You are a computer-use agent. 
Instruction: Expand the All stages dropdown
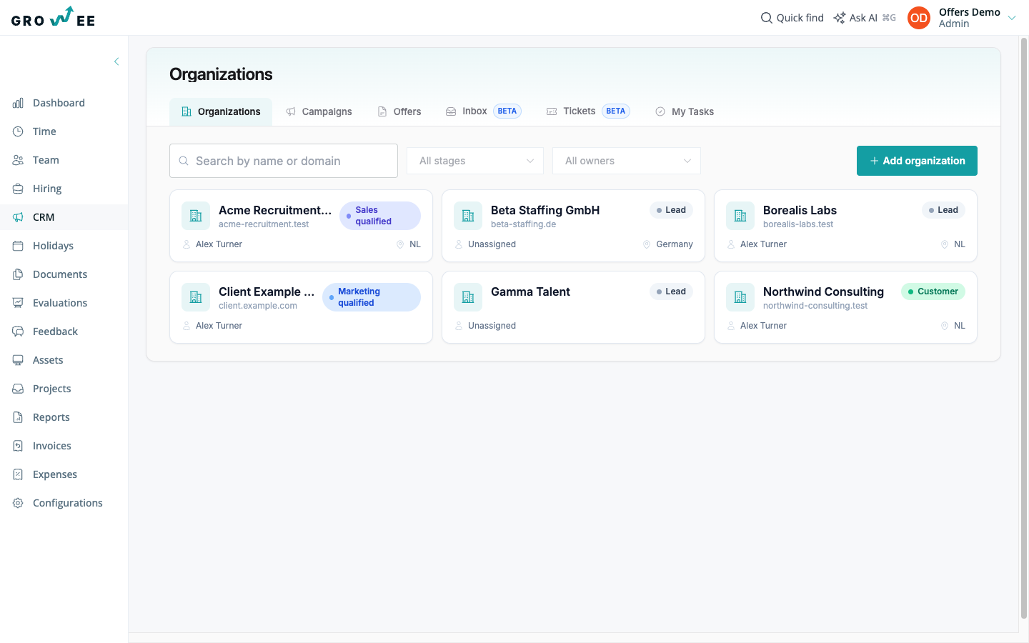475,161
